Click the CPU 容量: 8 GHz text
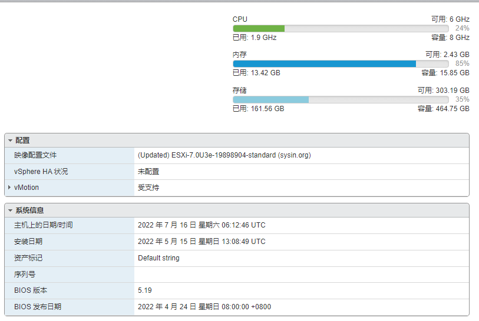 click(450, 38)
